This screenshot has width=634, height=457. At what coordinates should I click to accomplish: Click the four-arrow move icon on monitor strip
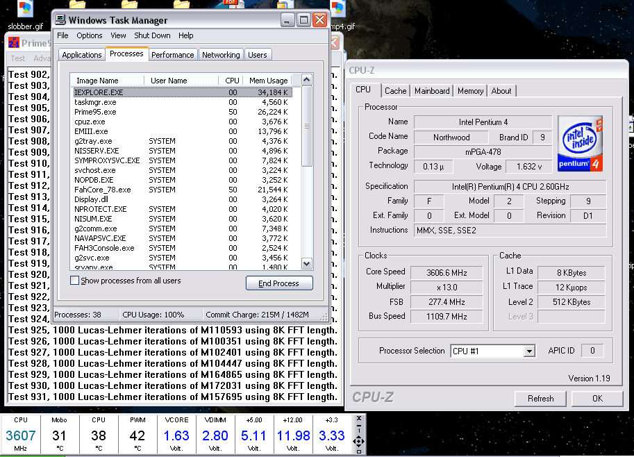click(x=358, y=441)
